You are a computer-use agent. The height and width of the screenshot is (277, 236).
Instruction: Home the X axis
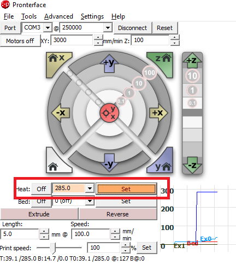57,63
